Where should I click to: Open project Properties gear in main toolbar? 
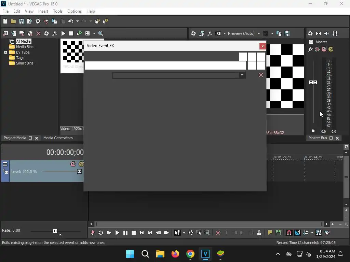point(38,21)
